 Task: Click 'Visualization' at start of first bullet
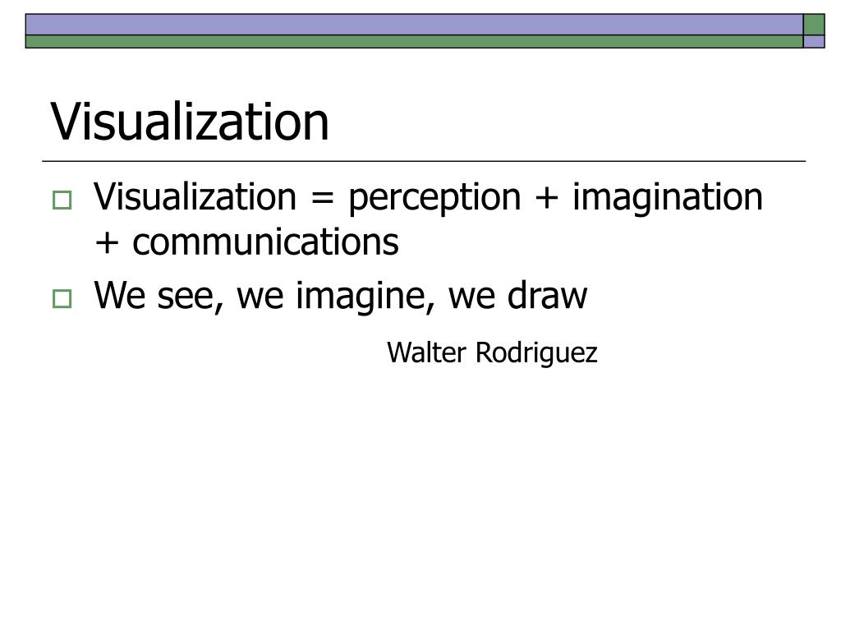click(195, 196)
